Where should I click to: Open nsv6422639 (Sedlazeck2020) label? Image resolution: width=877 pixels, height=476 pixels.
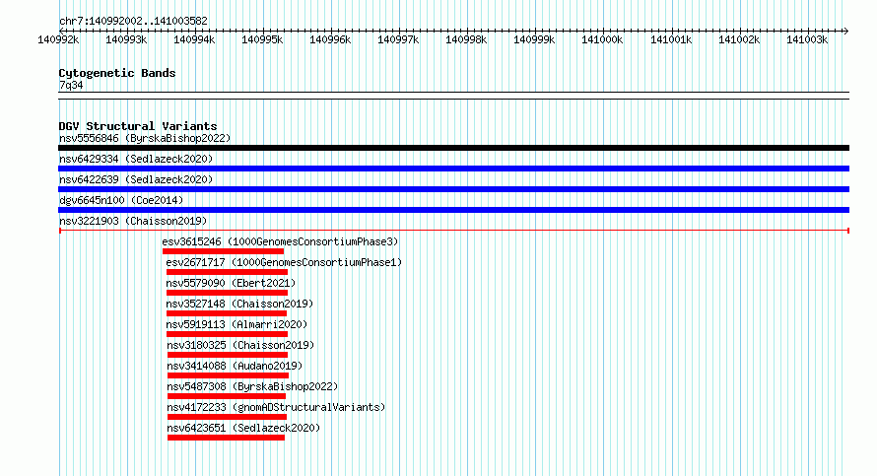pos(136,179)
